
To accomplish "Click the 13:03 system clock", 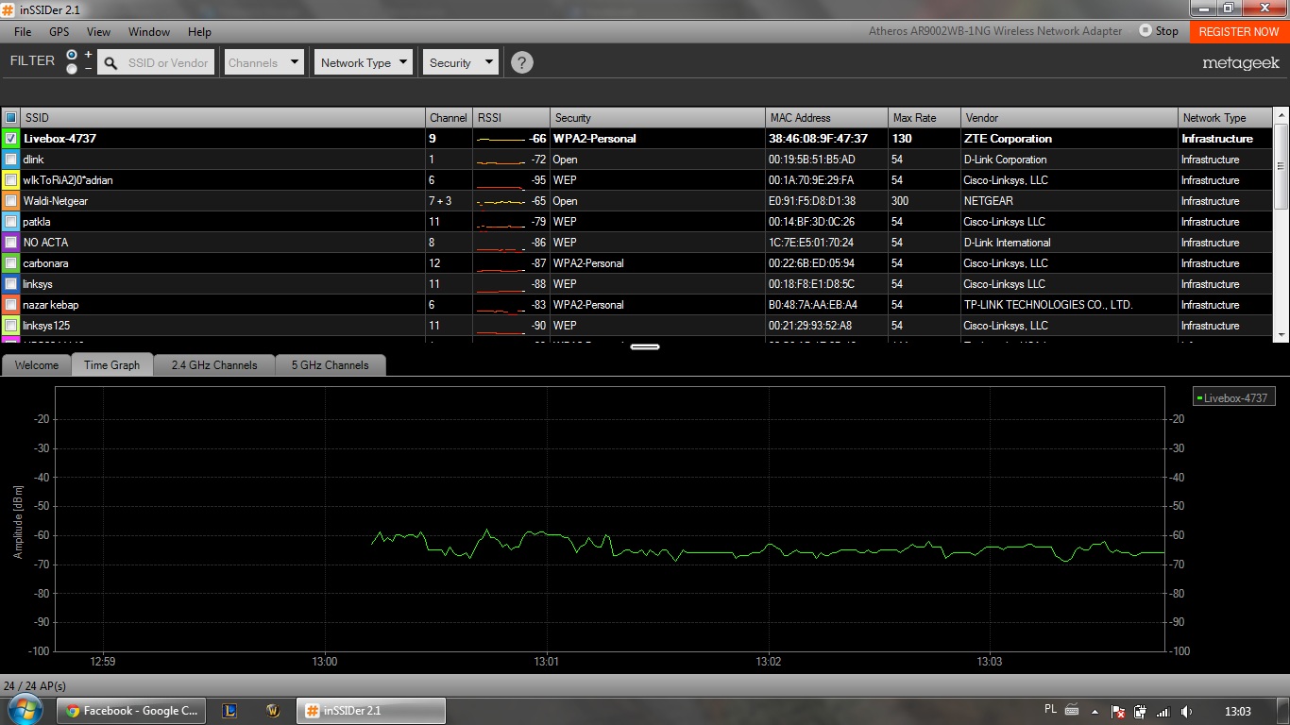I will [1237, 712].
